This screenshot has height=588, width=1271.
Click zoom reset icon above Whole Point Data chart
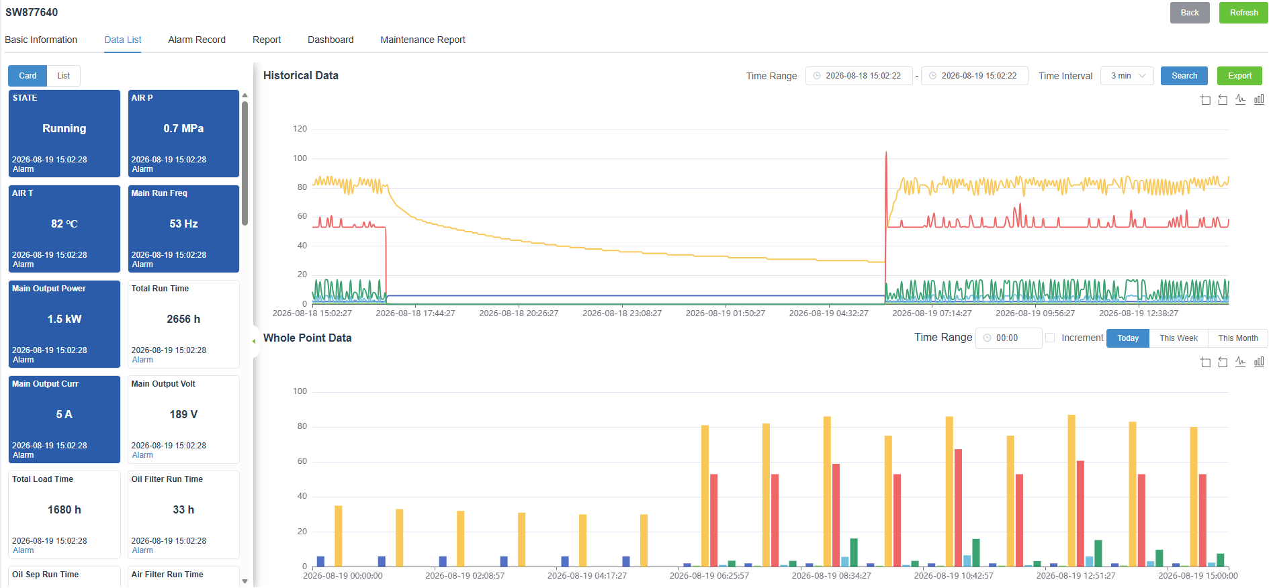[x=1223, y=362]
